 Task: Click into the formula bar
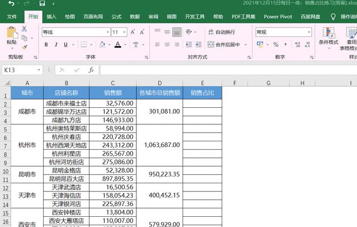click(229, 70)
